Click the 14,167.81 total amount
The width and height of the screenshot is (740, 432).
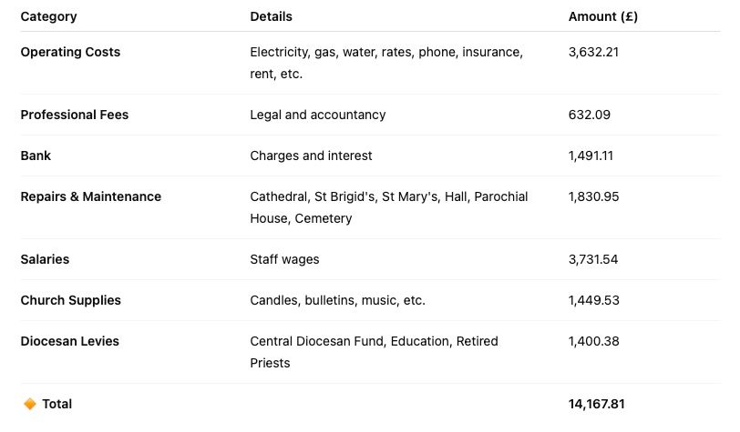pos(596,404)
